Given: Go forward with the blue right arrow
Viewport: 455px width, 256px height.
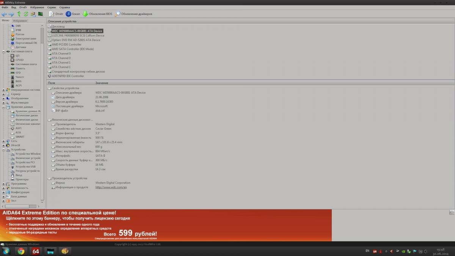Looking at the screenshot, I should 11,14.
